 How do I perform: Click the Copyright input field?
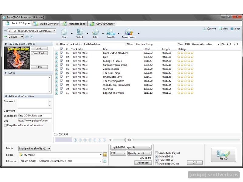(35, 111)
